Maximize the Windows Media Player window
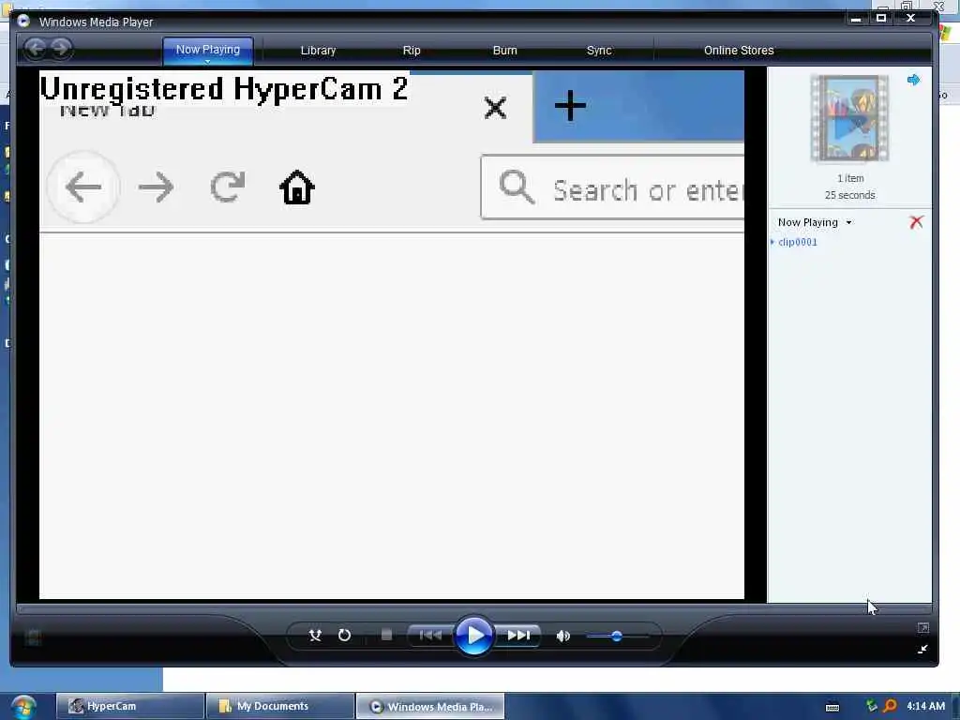The height and width of the screenshot is (720, 960). click(881, 19)
